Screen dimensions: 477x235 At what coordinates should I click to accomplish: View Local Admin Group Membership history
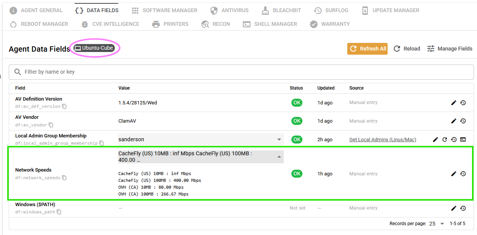coord(454,140)
